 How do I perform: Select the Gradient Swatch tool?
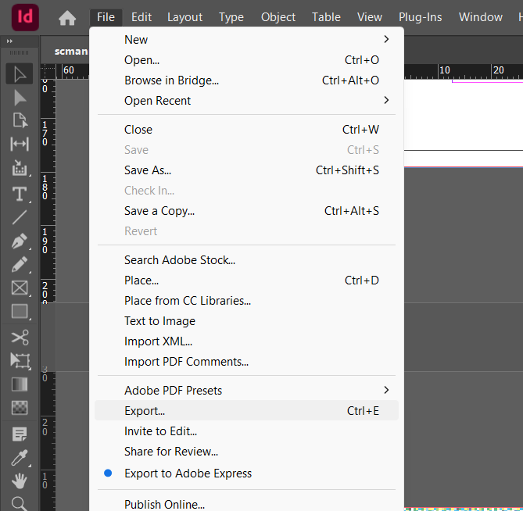click(20, 384)
